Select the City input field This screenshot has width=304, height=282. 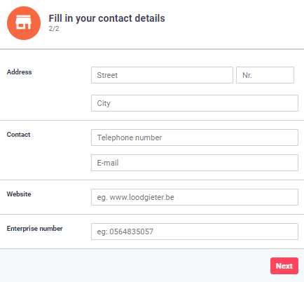tap(195, 103)
